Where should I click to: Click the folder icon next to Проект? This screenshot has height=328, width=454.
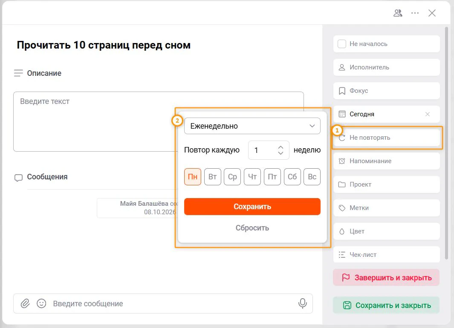click(x=342, y=184)
